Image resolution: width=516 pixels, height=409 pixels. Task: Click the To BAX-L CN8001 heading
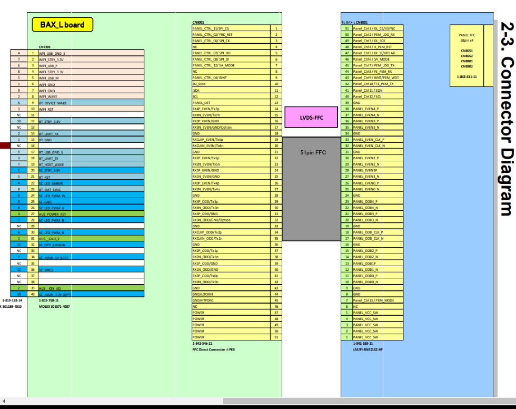pyautogui.click(x=354, y=22)
